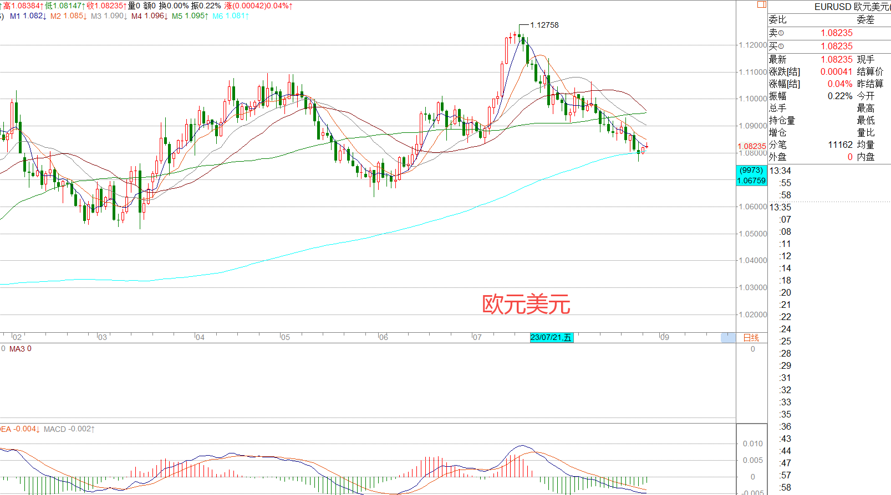Click the MACD -0.002 indicator label
Image resolution: width=891 pixels, height=495 pixels.
coord(69,429)
